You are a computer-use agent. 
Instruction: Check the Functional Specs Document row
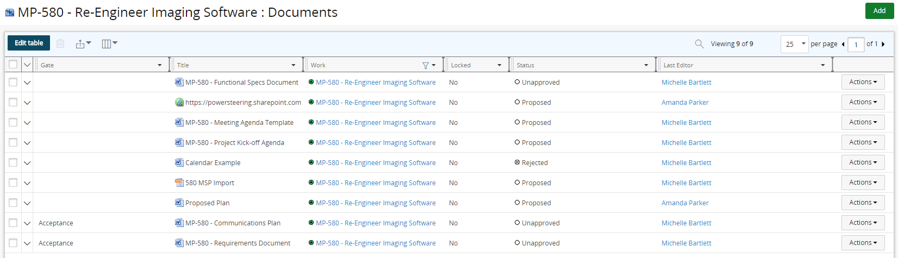[13, 83]
